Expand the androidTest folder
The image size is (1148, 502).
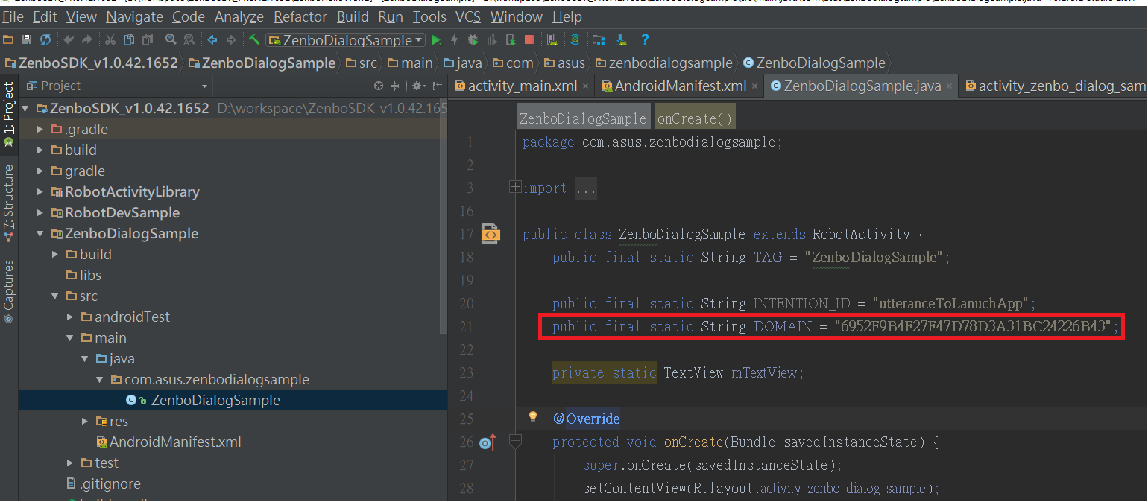70,317
